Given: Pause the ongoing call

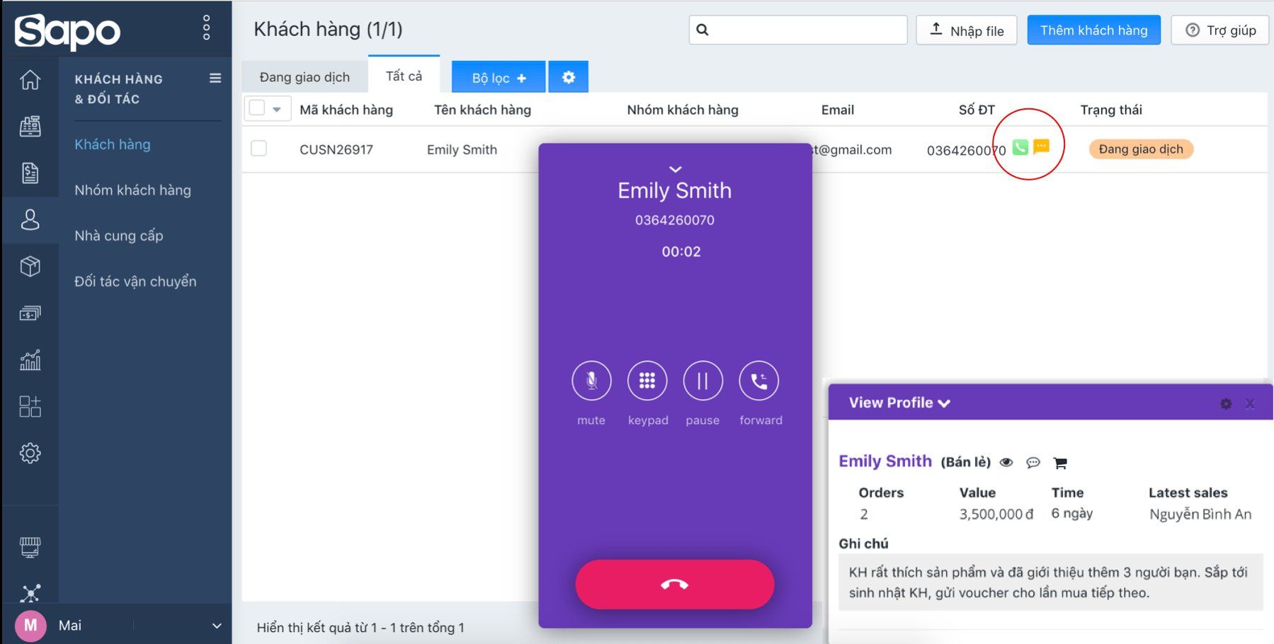Looking at the screenshot, I should point(703,381).
